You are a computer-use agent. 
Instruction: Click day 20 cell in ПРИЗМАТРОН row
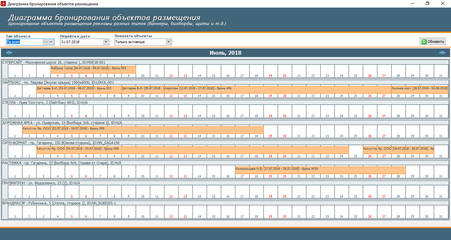[285, 192]
